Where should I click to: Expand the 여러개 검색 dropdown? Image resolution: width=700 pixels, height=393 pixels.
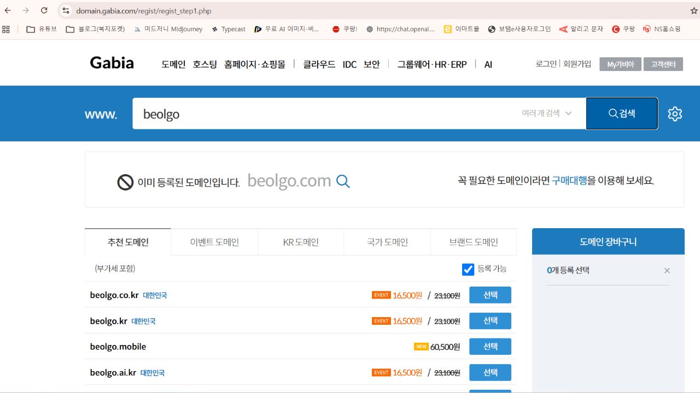547,113
